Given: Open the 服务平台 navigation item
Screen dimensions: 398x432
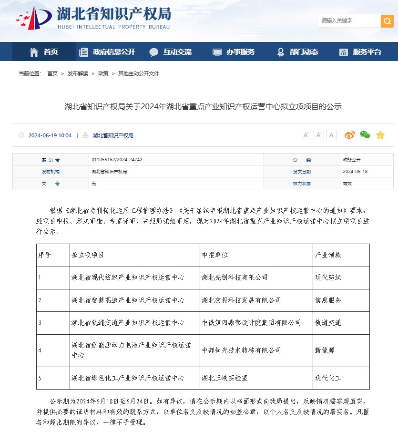Looking at the screenshot, I should point(360,52).
